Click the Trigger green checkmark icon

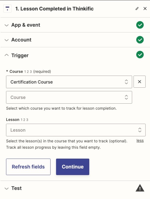[x=140, y=55]
